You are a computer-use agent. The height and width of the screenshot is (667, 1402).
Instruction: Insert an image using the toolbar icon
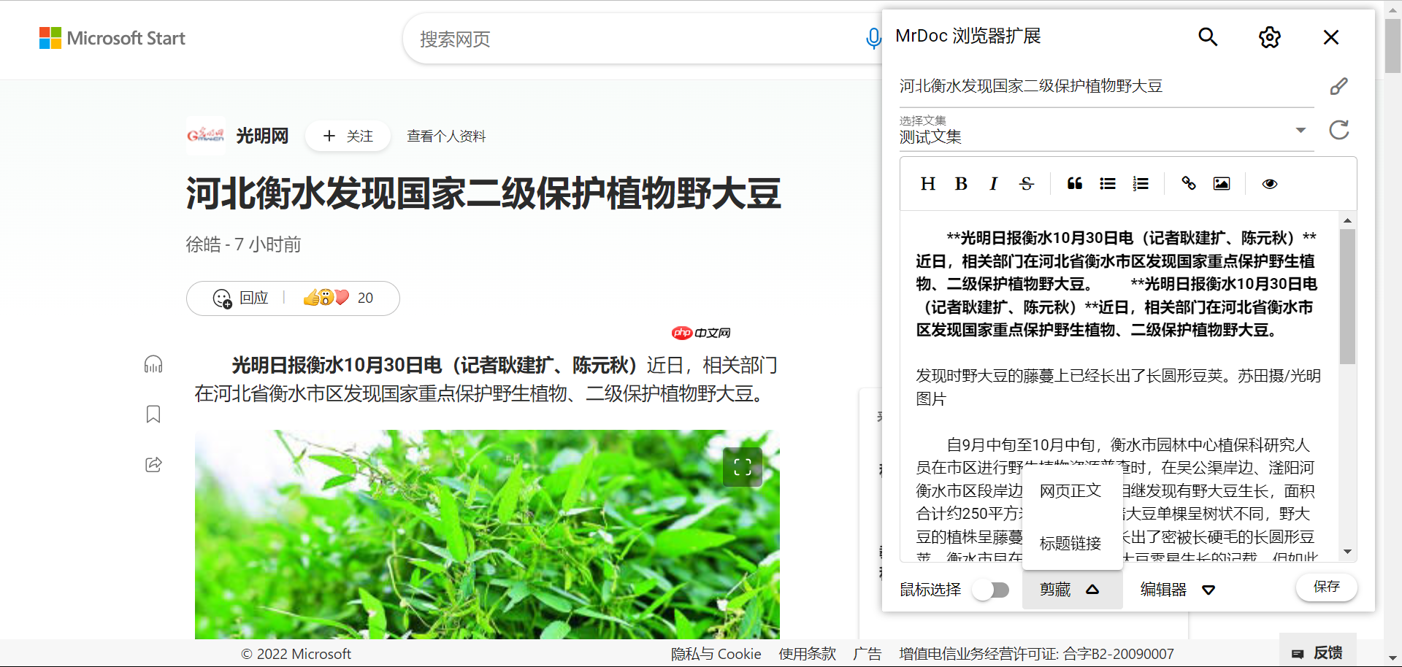[x=1222, y=183]
